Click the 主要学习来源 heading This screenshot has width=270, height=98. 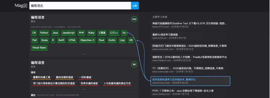(159, 17)
